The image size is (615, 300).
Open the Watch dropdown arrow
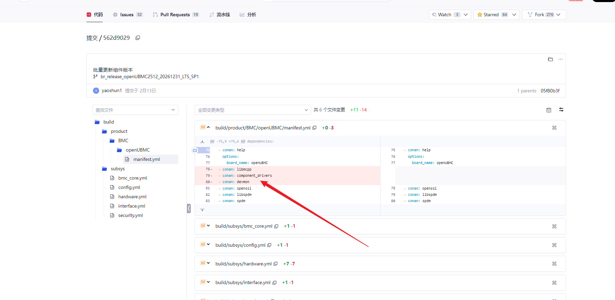(x=465, y=15)
